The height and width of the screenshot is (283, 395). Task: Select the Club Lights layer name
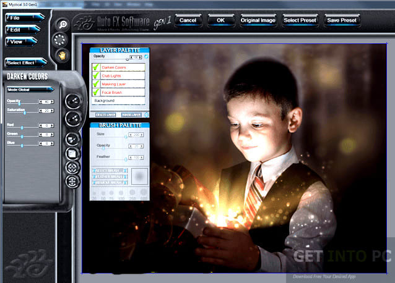[x=111, y=75]
